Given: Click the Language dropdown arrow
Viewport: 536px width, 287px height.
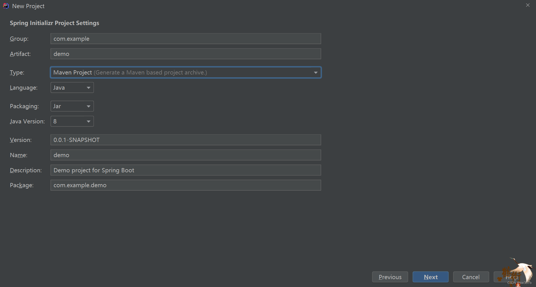Looking at the screenshot, I should (88, 87).
